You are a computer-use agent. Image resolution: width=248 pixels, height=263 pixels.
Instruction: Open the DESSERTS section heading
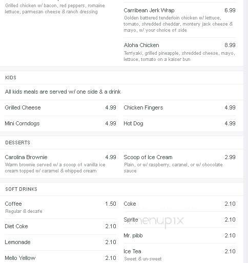pyautogui.click(x=17, y=143)
